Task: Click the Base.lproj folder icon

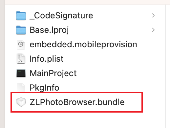Action: click(x=21, y=30)
